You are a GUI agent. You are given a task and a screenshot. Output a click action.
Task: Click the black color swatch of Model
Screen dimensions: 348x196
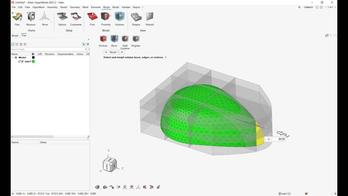pyautogui.click(x=33, y=58)
